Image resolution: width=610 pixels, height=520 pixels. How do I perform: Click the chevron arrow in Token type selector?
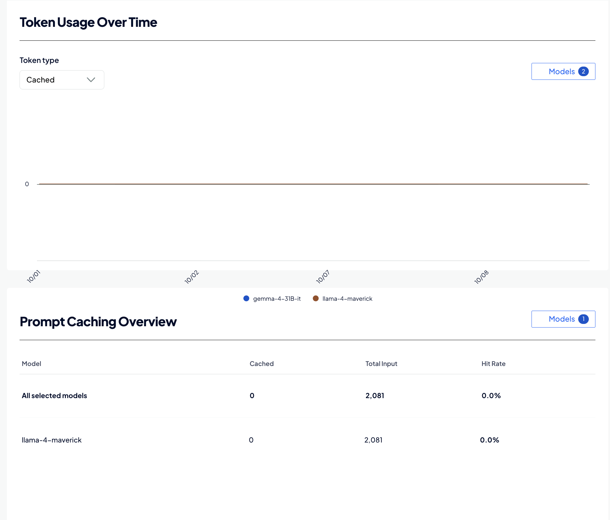click(x=91, y=80)
